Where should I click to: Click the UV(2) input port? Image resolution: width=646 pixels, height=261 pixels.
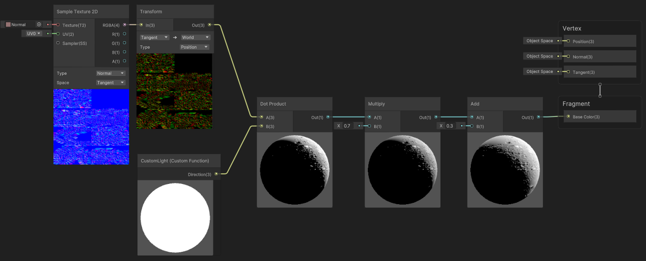(x=58, y=34)
